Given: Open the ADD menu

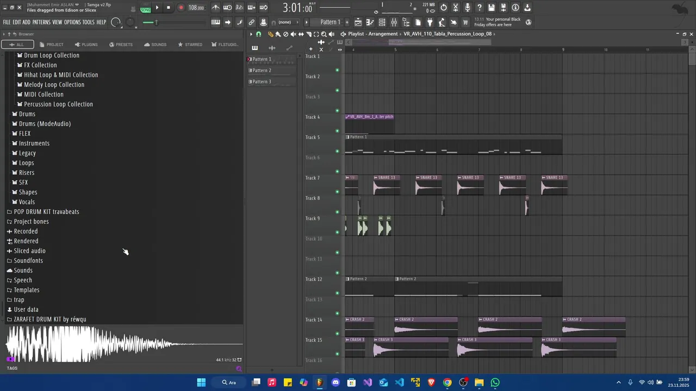Looking at the screenshot, I should coord(26,22).
